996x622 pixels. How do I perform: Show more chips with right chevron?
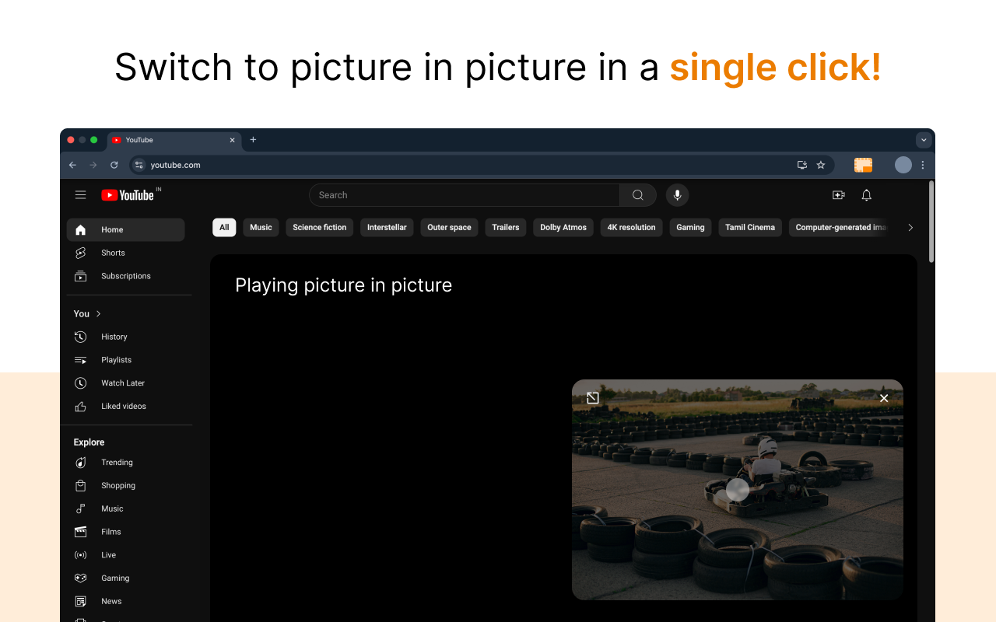point(910,228)
